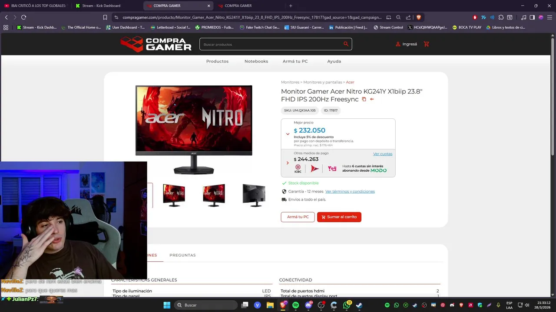Click the address bar URL
Screen dimensions: 556x312
click(x=252, y=17)
